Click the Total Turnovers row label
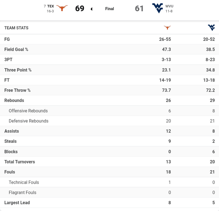 point(20,162)
